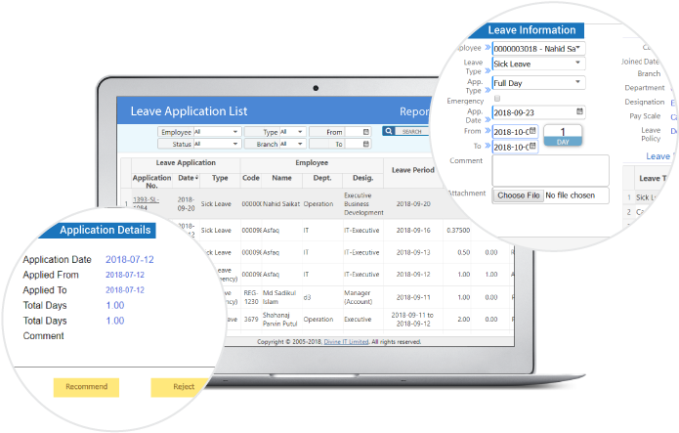
Task: Click the magnifier Search icon in filter bar
Action: (389, 131)
